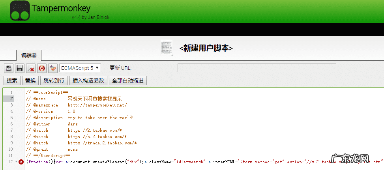The width and height of the screenshot is (384, 170).
Task: Click the Tampermonkey logo in the header
Action: [20, 11]
